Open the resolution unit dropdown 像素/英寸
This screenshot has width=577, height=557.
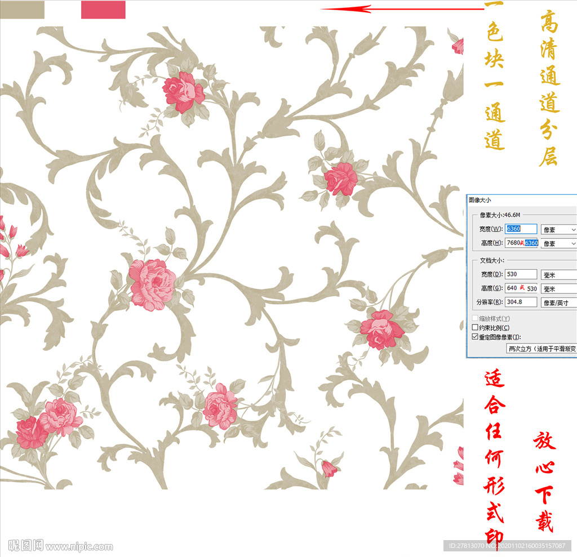[x=558, y=303]
